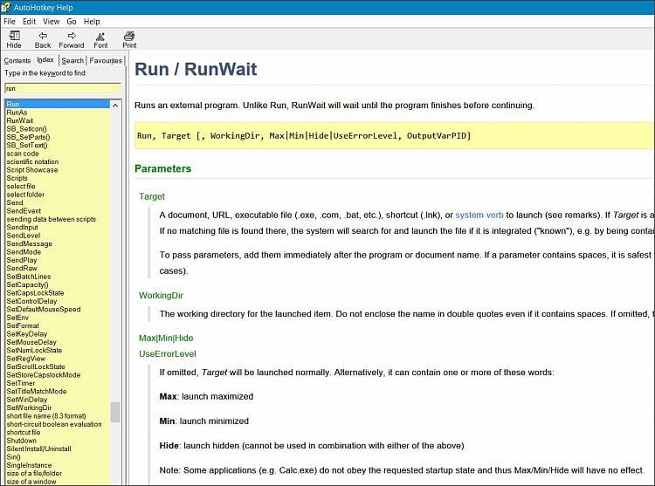This screenshot has width=655, height=486.
Task: Select 'select folder' index entry
Action: point(25,195)
